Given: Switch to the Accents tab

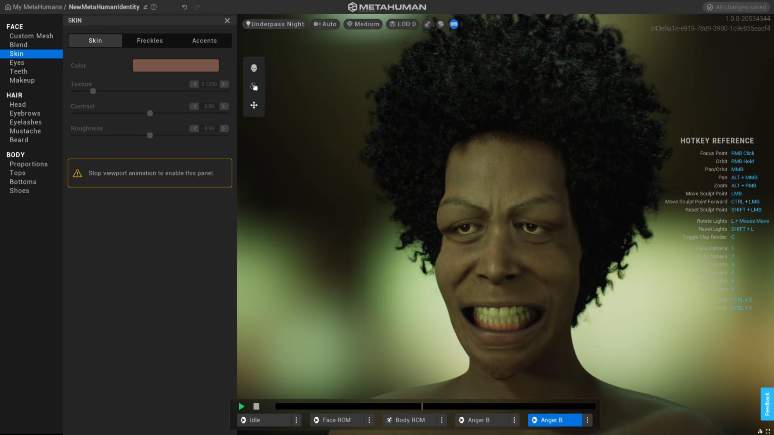Looking at the screenshot, I should [204, 41].
